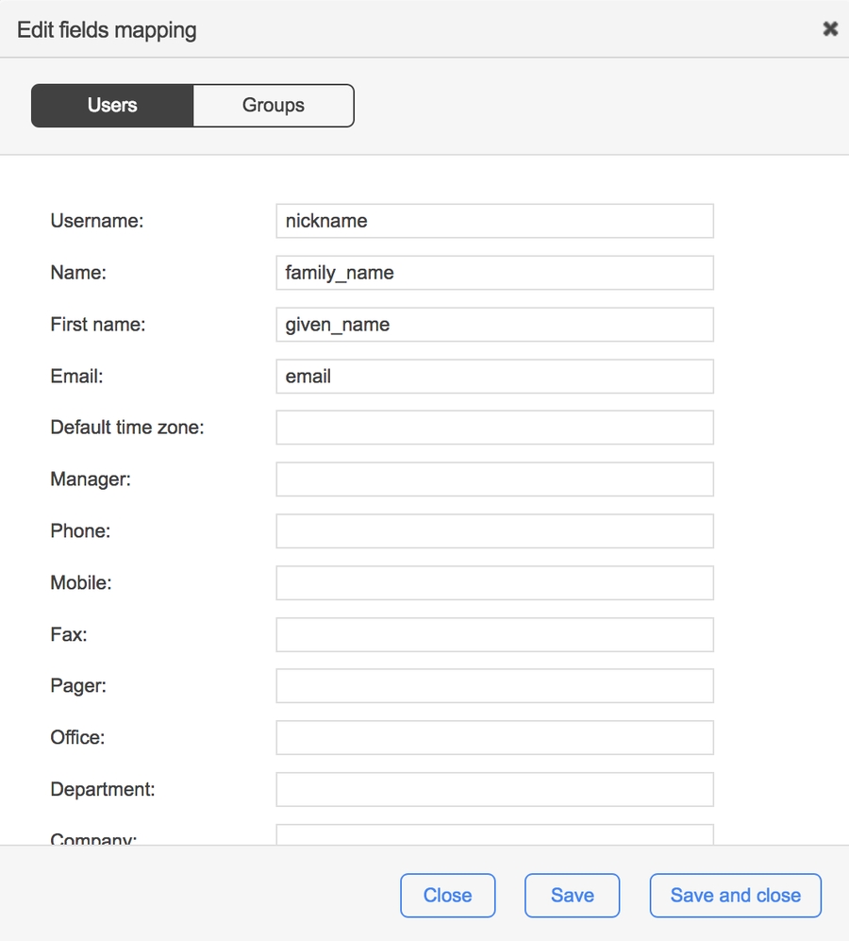Switch to the Users tab
The image size is (849, 941).
click(x=112, y=106)
